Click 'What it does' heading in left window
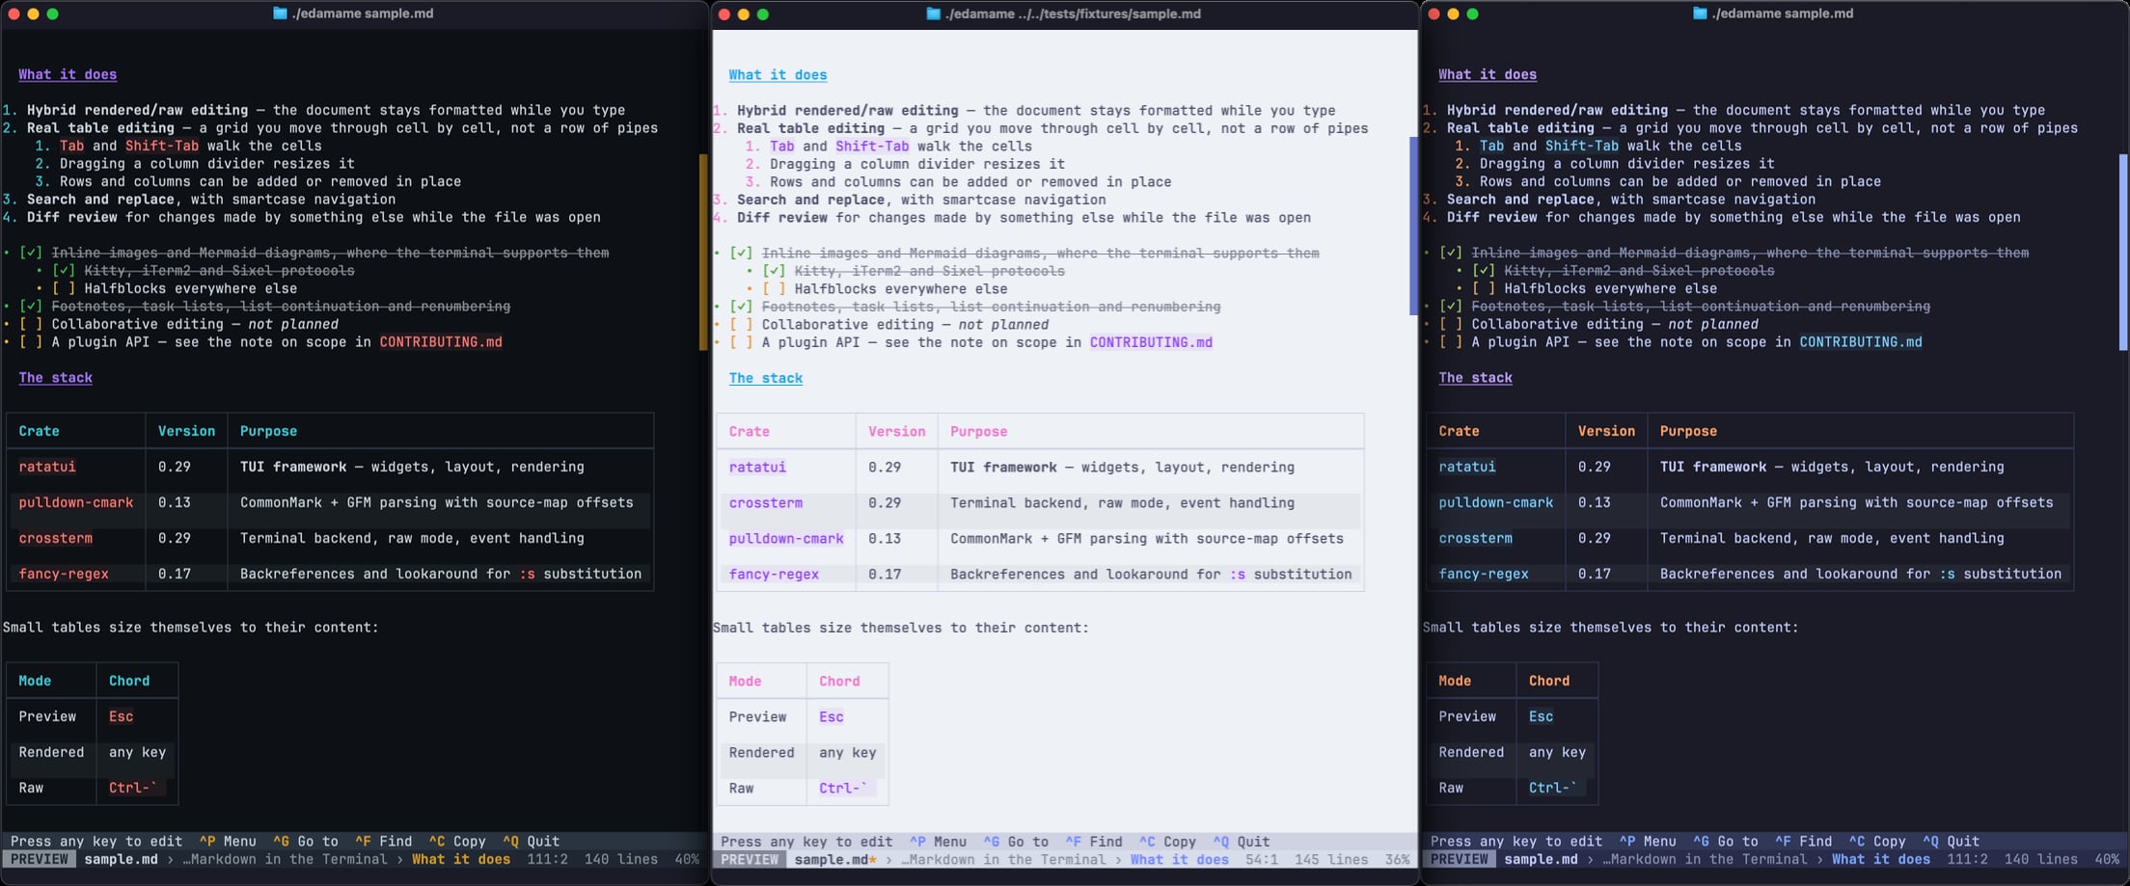 68,74
